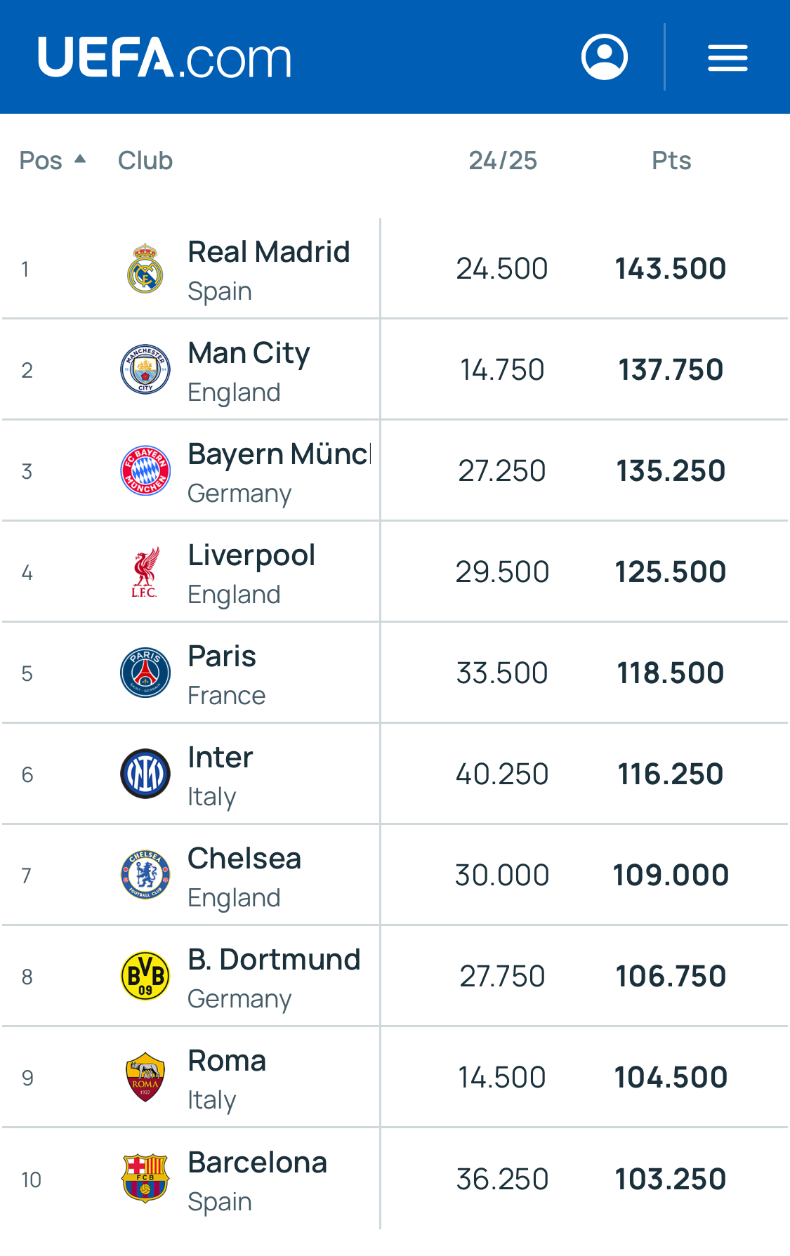Click the Roma club crest

click(145, 1077)
